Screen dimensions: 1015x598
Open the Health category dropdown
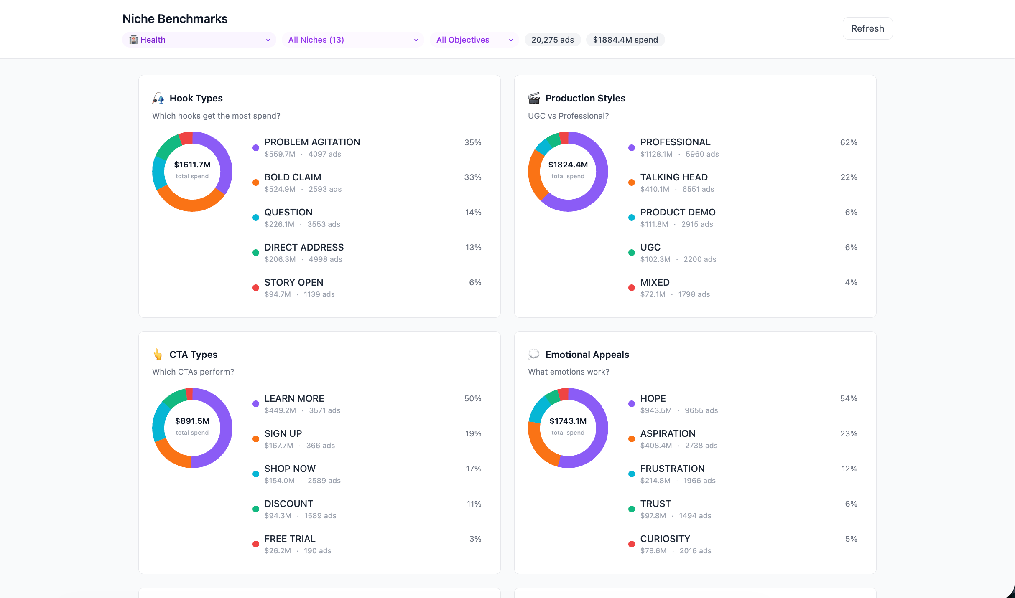click(199, 40)
